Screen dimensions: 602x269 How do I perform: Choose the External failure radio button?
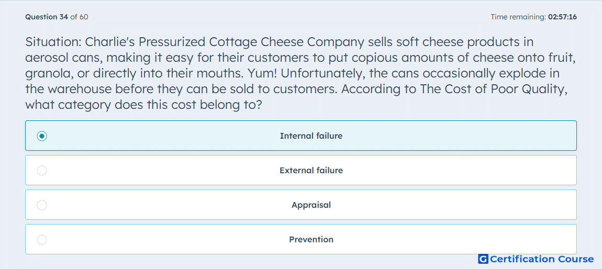(42, 171)
